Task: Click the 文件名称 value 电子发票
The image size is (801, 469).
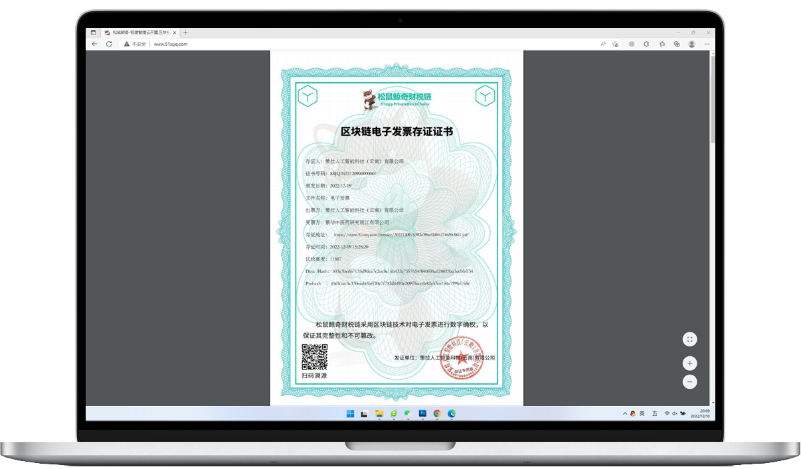Action: [x=340, y=198]
